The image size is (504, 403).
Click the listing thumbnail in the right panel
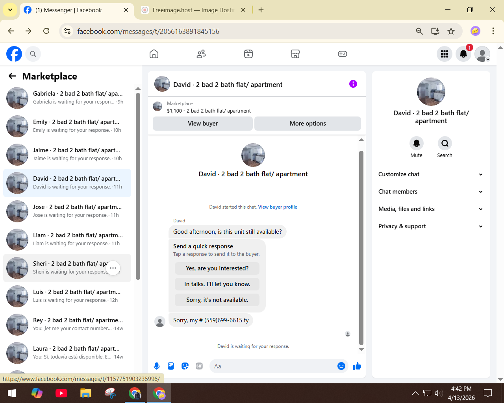tap(431, 92)
